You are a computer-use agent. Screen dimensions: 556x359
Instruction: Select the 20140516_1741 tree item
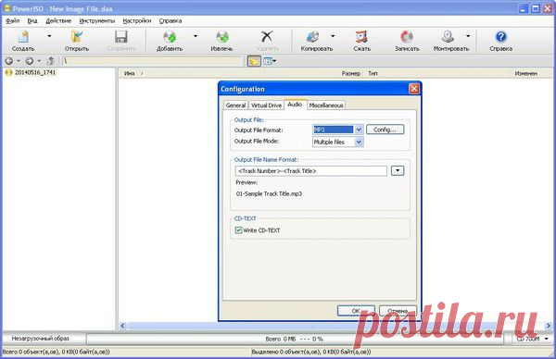(31, 72)
